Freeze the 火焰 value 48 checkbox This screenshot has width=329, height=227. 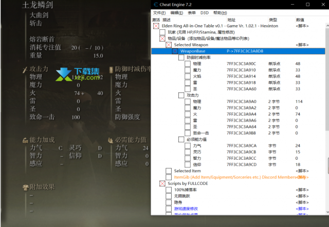(x=188, y=77)
